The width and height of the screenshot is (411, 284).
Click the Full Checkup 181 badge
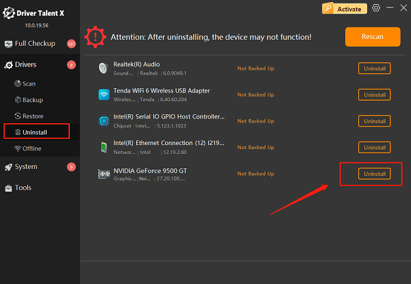[x=71, y=44]
